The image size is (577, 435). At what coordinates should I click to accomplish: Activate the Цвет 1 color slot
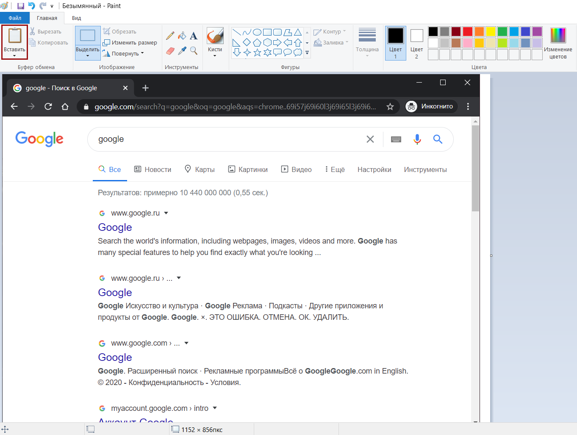point(395,43)
